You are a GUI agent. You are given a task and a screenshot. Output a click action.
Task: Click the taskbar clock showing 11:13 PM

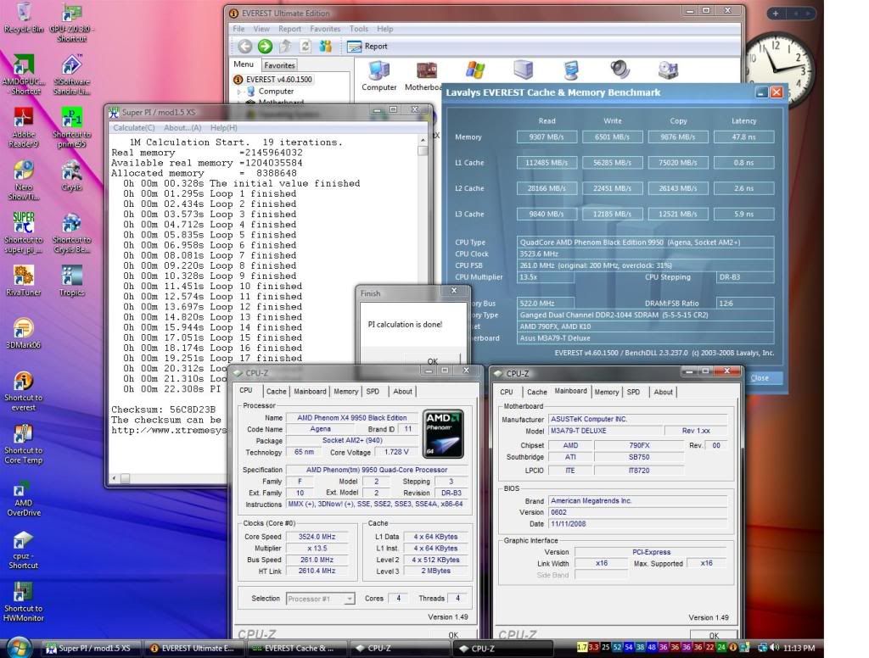[799, 648]
